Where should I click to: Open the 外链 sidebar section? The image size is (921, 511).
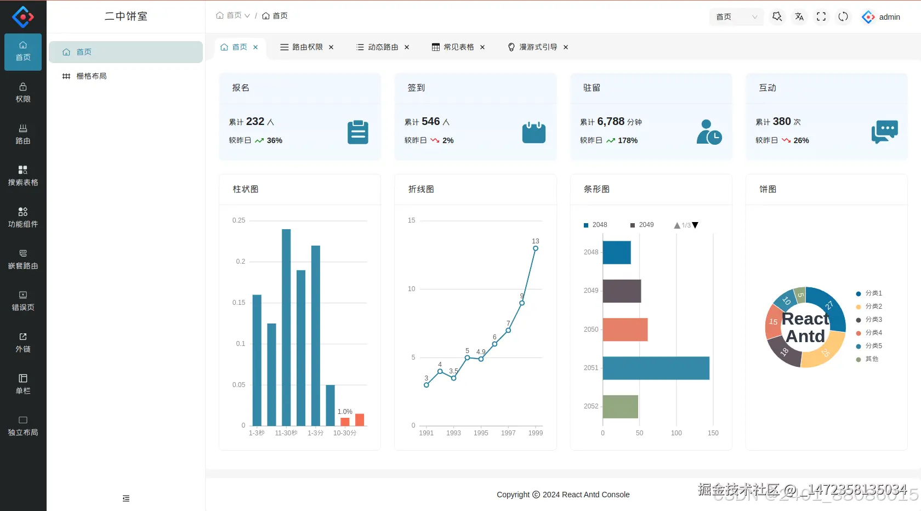tap(23, 343)
